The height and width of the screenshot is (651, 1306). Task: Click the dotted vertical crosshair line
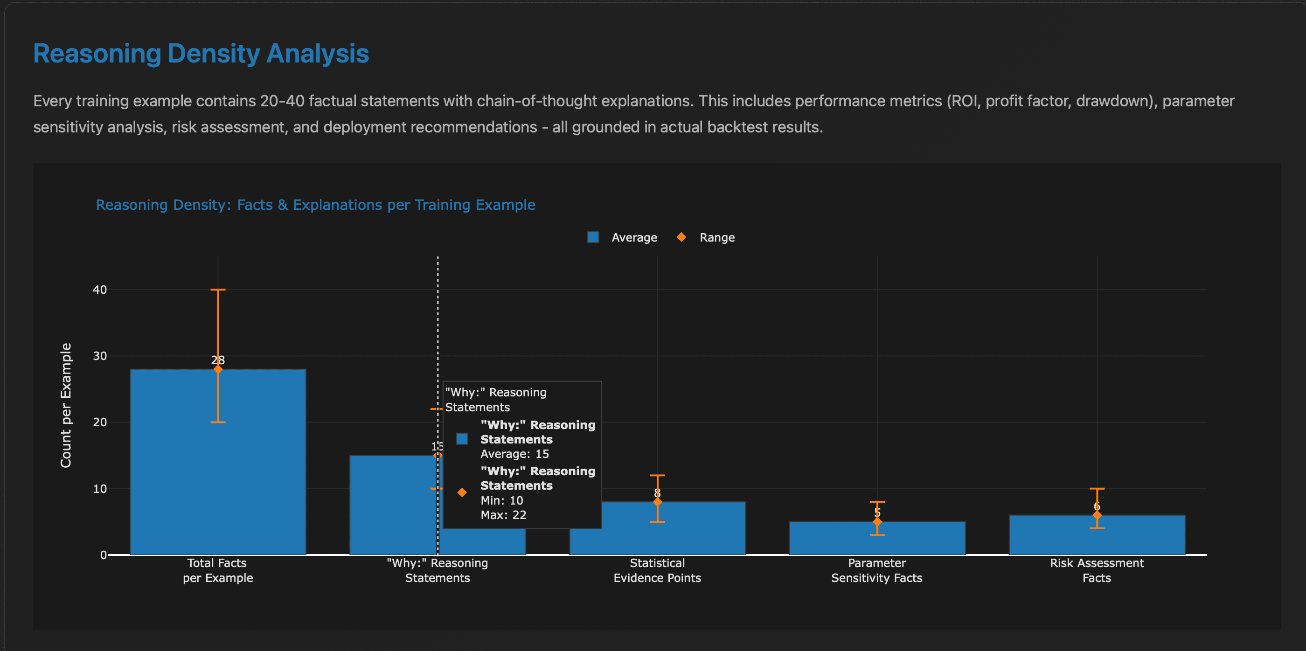pyautogui.click(x=437, y=330)
